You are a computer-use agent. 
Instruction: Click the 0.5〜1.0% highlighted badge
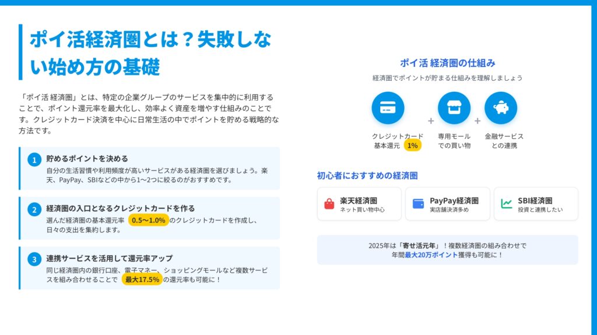(x=149, y=220)
